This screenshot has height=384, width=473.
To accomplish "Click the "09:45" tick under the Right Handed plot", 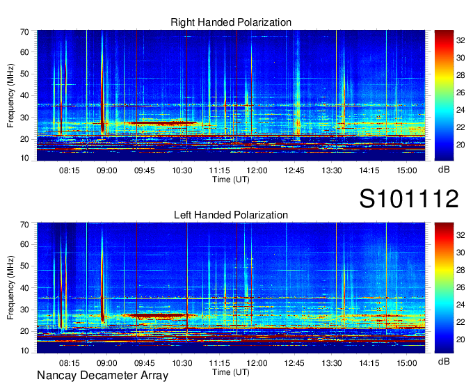I will 144,170.
